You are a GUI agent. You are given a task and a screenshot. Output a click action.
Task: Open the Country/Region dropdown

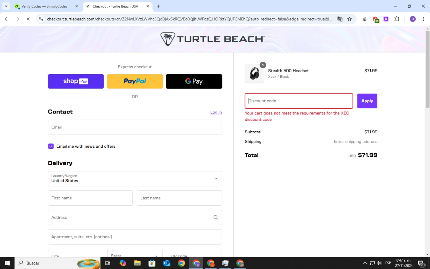[135, 179]
